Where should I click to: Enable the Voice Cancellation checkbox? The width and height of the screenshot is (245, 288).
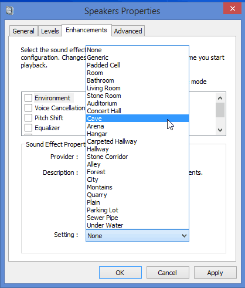click(28, 108)
